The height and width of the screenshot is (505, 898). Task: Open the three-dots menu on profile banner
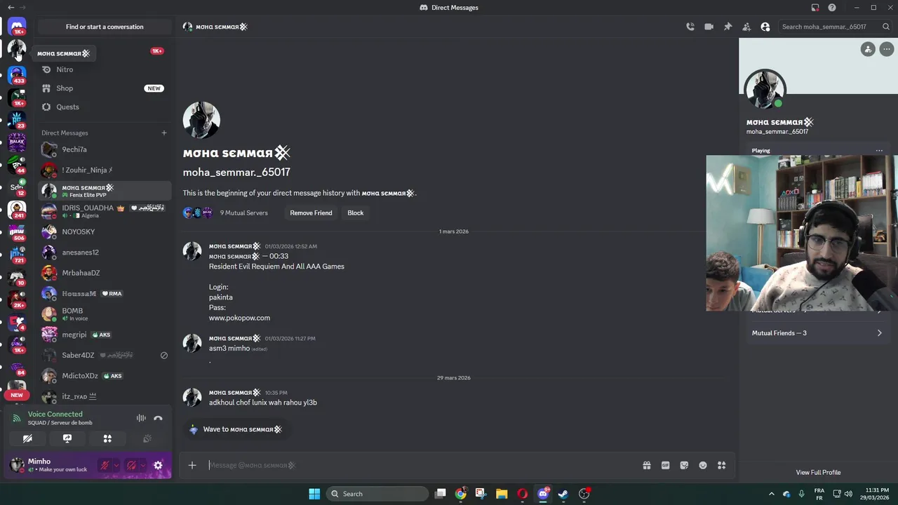coord(887,49)
